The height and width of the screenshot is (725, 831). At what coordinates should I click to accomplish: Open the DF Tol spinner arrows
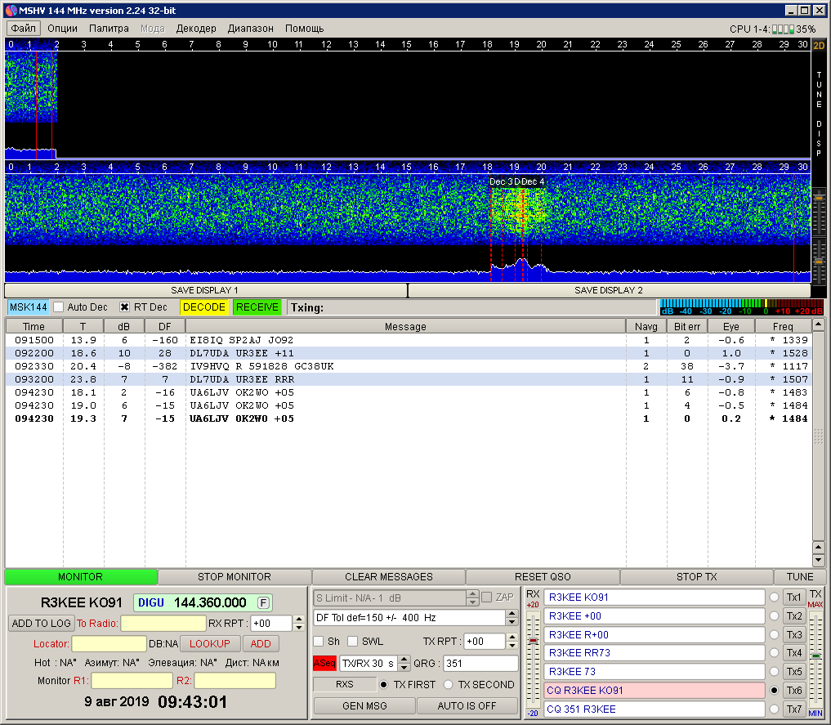(x=512, y=617)
